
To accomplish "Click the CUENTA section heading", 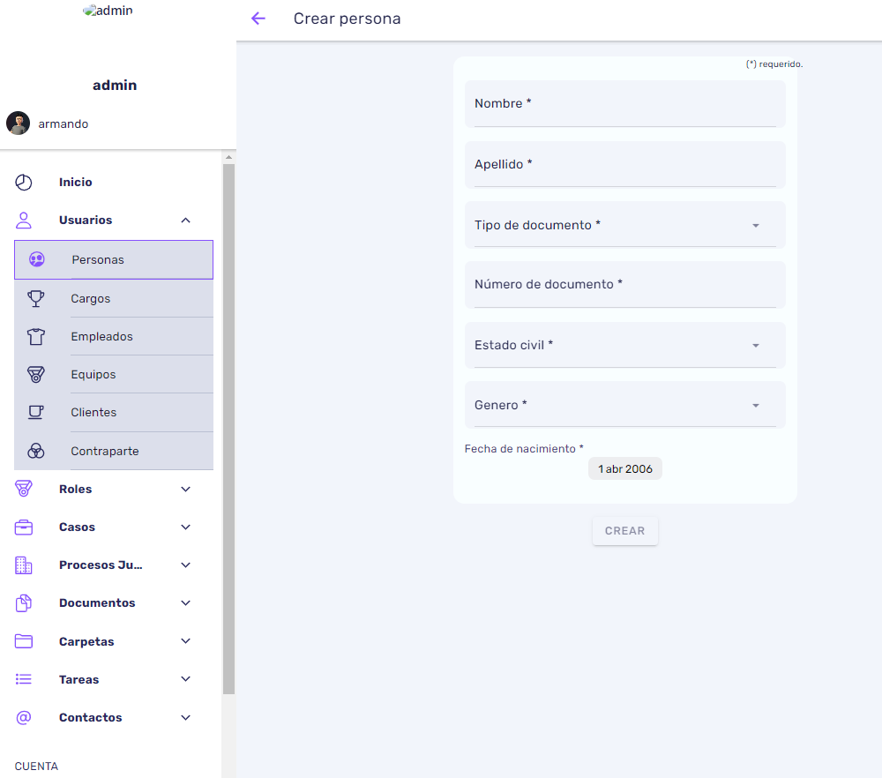I will tap(36, 767).
